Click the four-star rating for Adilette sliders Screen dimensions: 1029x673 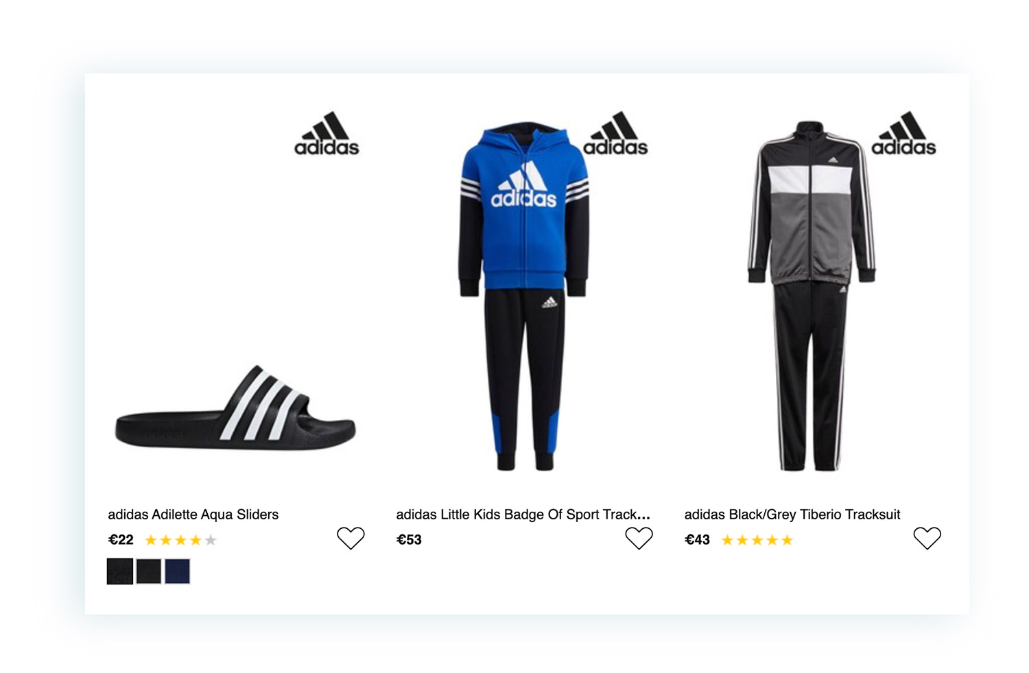point(181,541)
